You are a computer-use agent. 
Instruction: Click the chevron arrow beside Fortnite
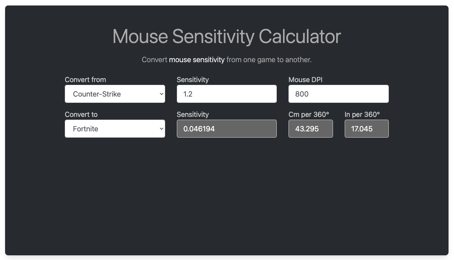161,129
